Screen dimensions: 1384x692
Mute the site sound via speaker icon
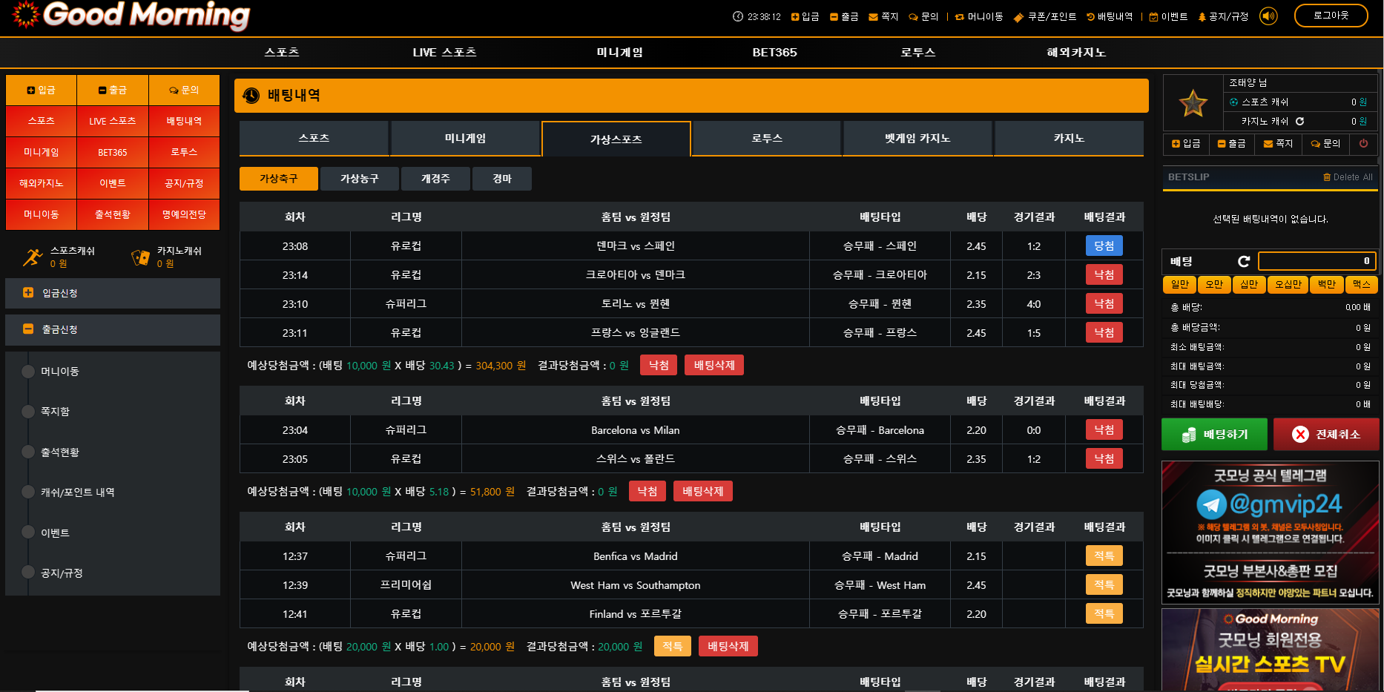click(1268, 16)
